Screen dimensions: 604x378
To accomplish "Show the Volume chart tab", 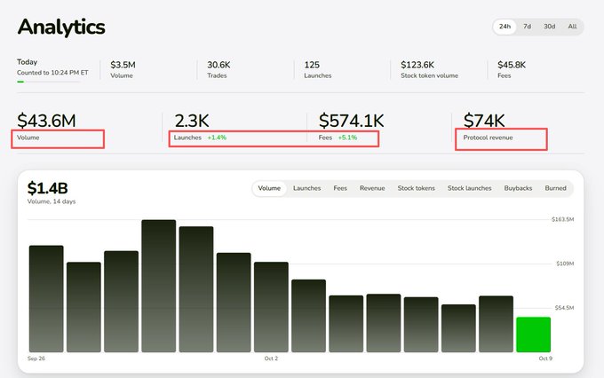I will coord(269,188).
